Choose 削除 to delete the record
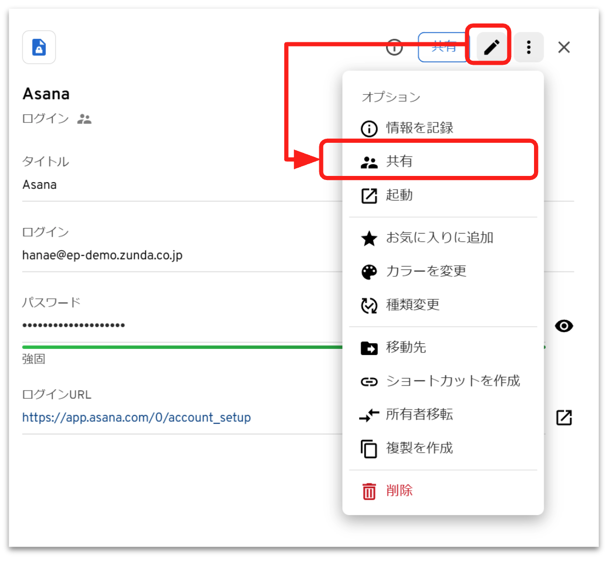The width and height of the screenshot is (609, 563). (443, 491)
